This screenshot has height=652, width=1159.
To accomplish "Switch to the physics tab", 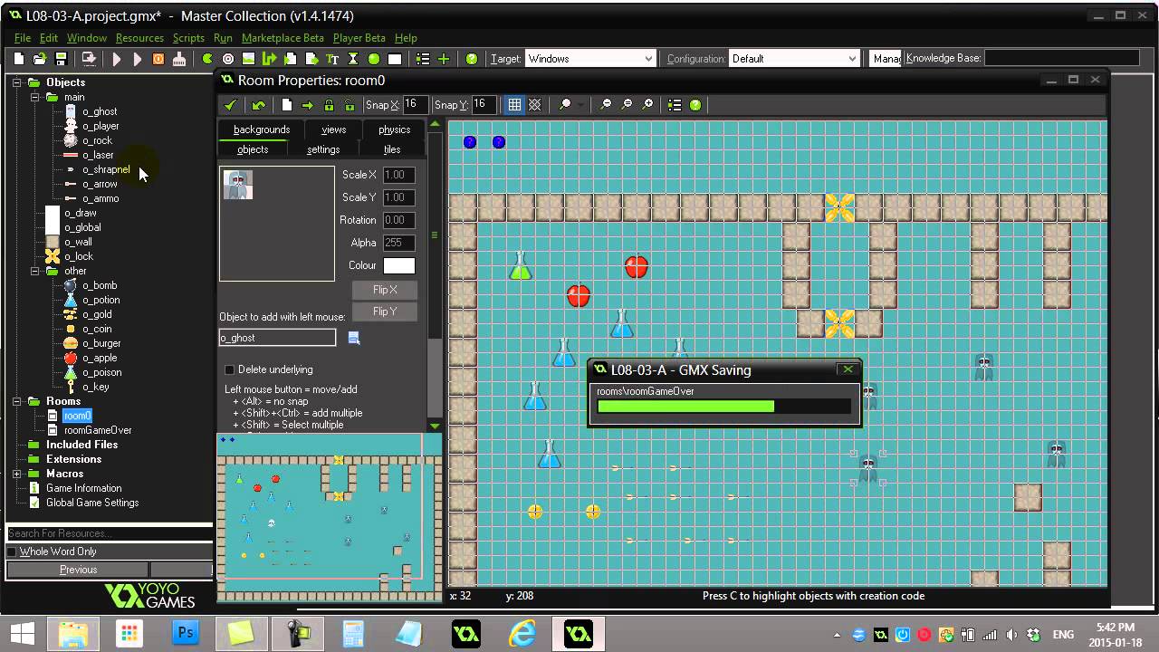I will coord(394,129).
